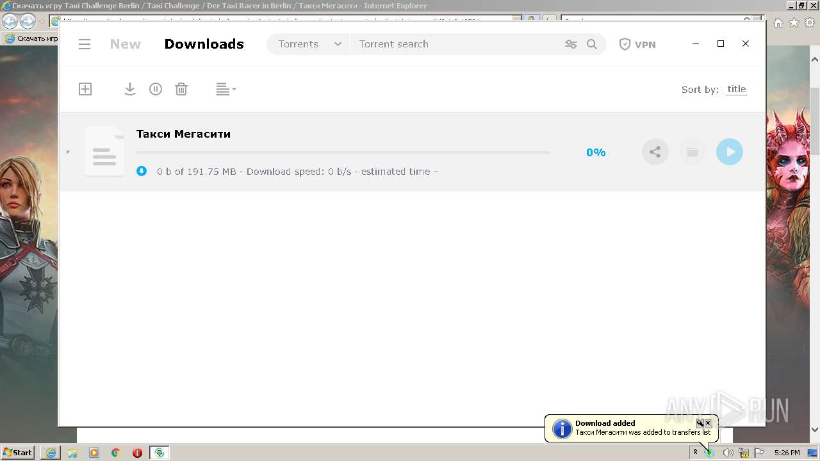Go back in Internet Explorer
Screen dimensions: 820x461
10,22
